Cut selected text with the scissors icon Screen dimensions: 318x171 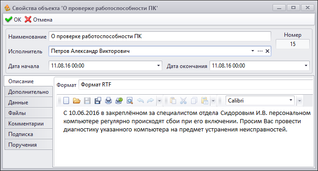click(x=183, y=100)
